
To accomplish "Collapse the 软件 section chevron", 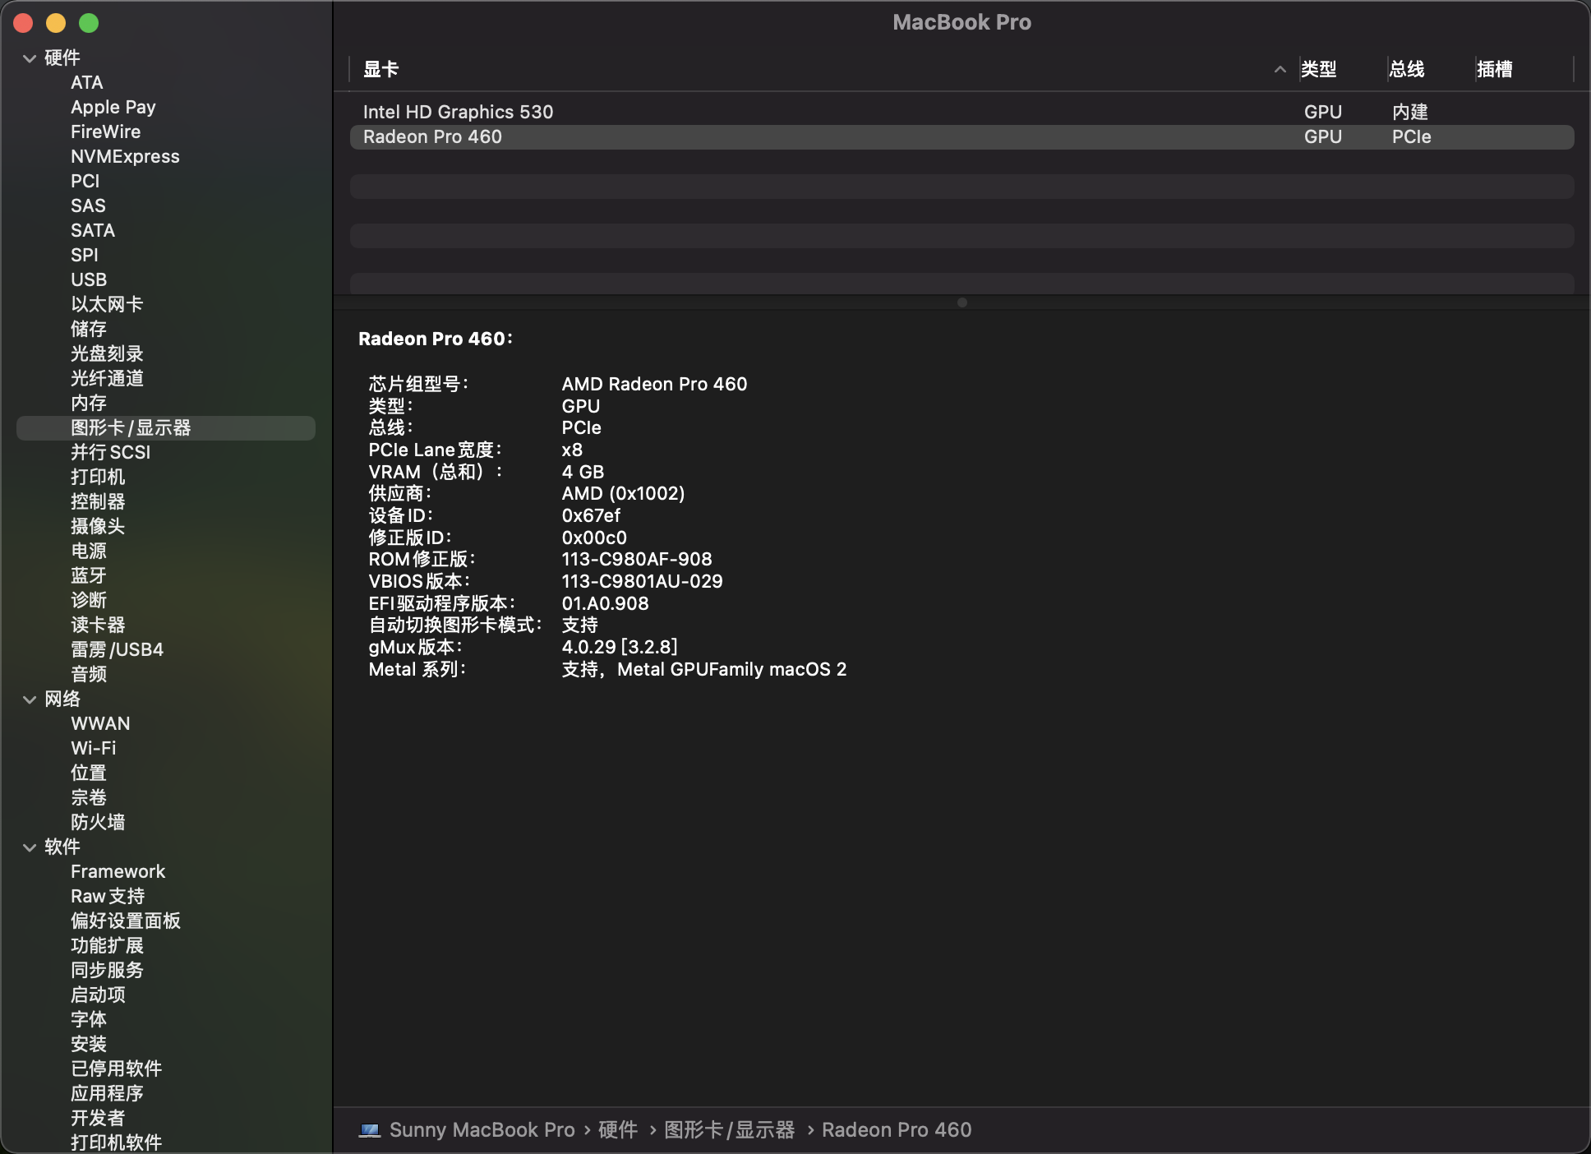I will (x=30, y=847).
